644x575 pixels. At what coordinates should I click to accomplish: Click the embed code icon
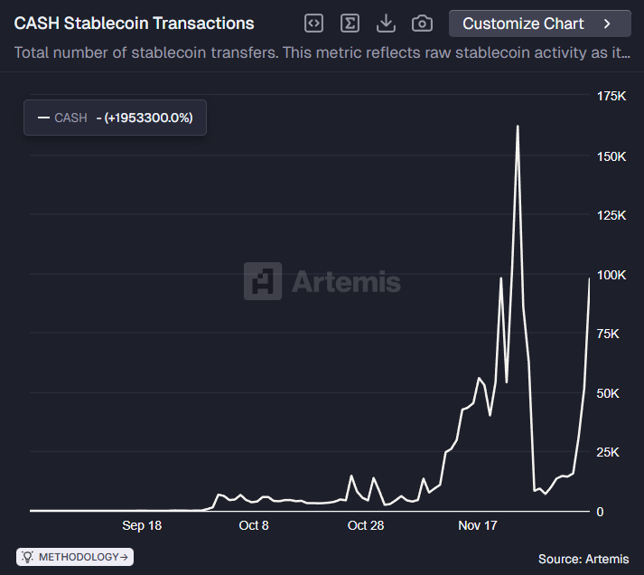(313, 24)
